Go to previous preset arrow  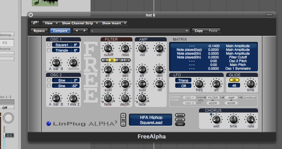[x=77, y=31]
